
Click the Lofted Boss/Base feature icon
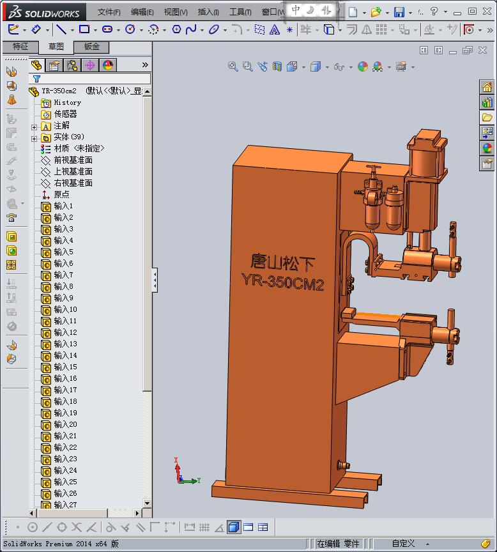pos(11,100)
